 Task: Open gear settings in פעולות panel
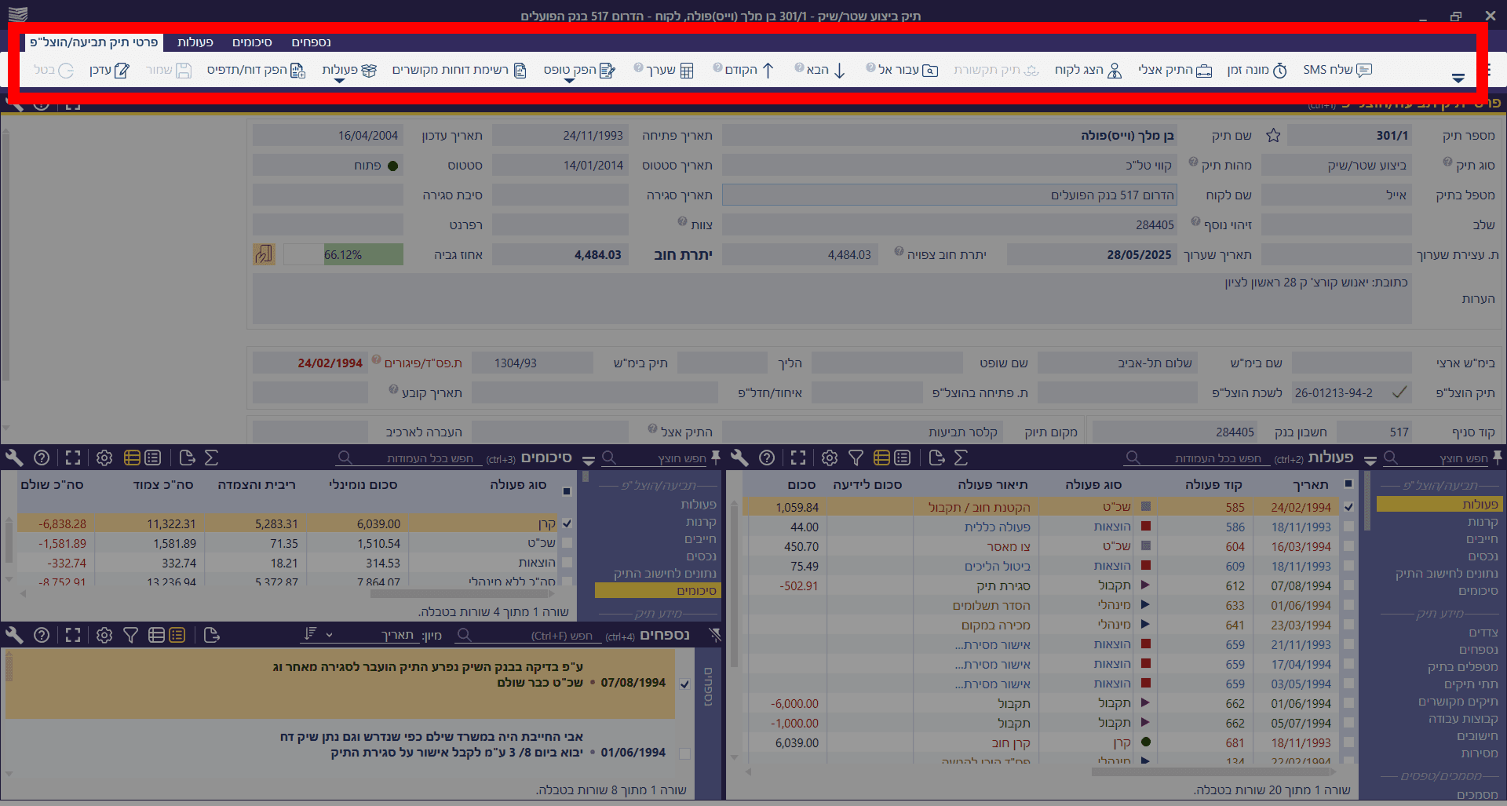pos(830,458)
